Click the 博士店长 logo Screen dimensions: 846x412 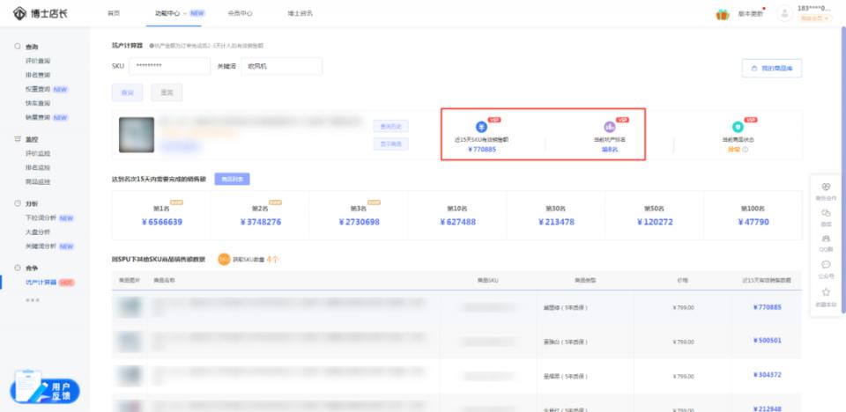(x=41, y=13)
